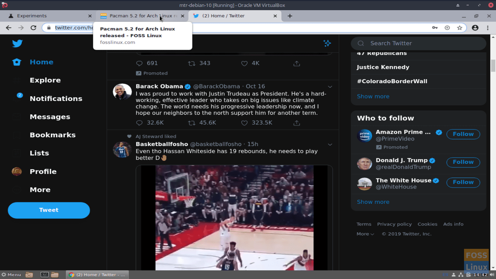
Task: Open Cookies footer link
Action: (x=427, y=224)
